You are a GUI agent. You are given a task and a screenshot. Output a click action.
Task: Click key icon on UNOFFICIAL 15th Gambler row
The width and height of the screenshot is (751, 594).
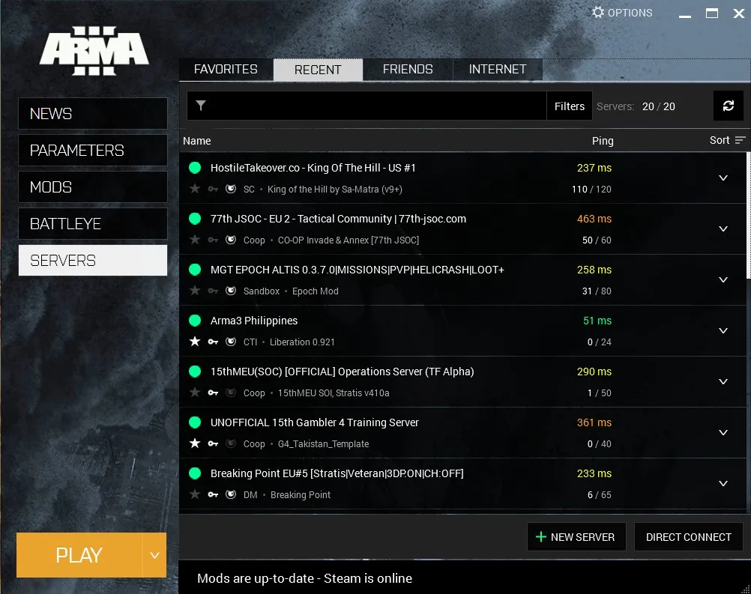click(213, 443)
